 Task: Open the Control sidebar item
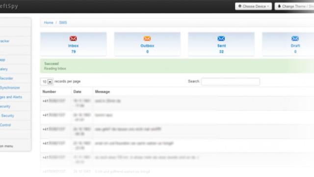point(5,125)
